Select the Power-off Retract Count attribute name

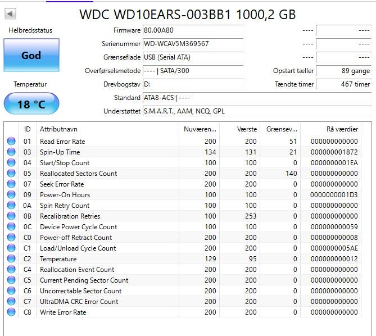(76, 238)
